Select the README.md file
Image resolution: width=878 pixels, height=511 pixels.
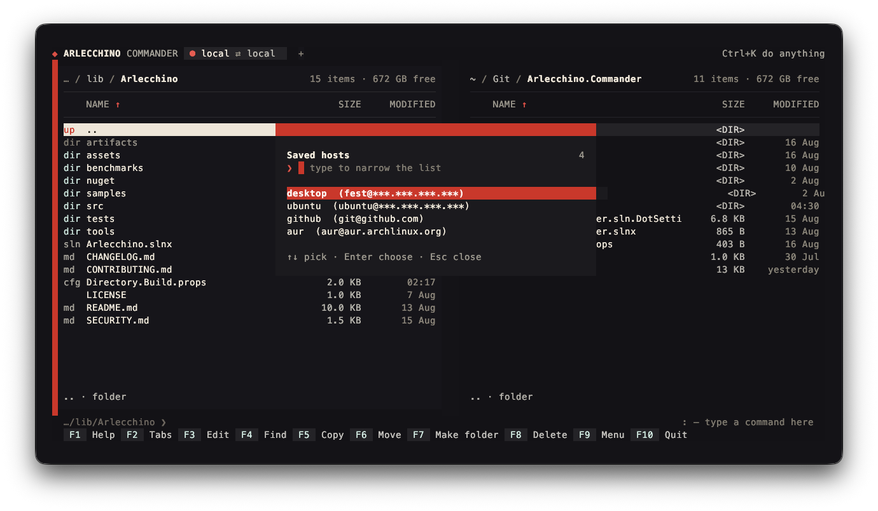(249, 308)
